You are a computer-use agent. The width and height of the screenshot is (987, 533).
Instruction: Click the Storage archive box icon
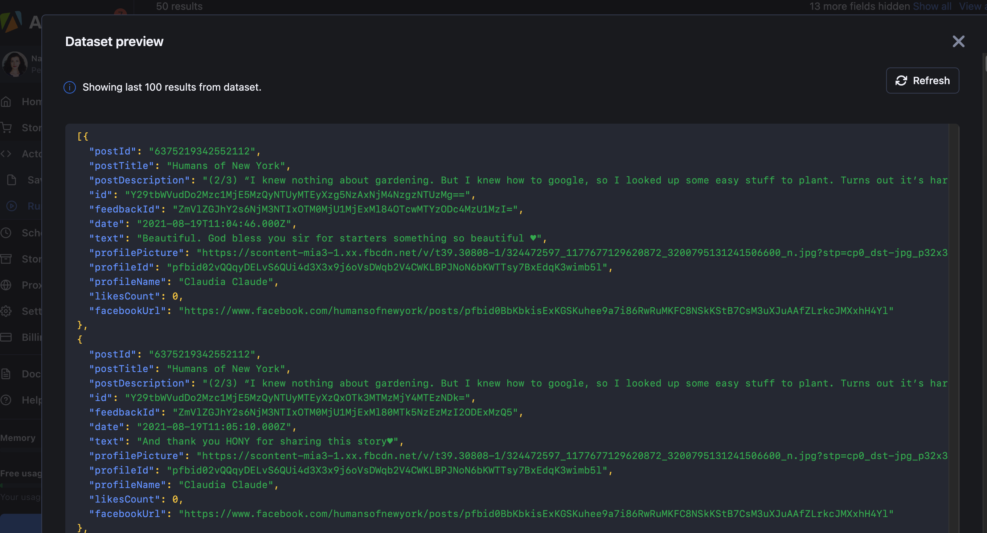[6, 259]
